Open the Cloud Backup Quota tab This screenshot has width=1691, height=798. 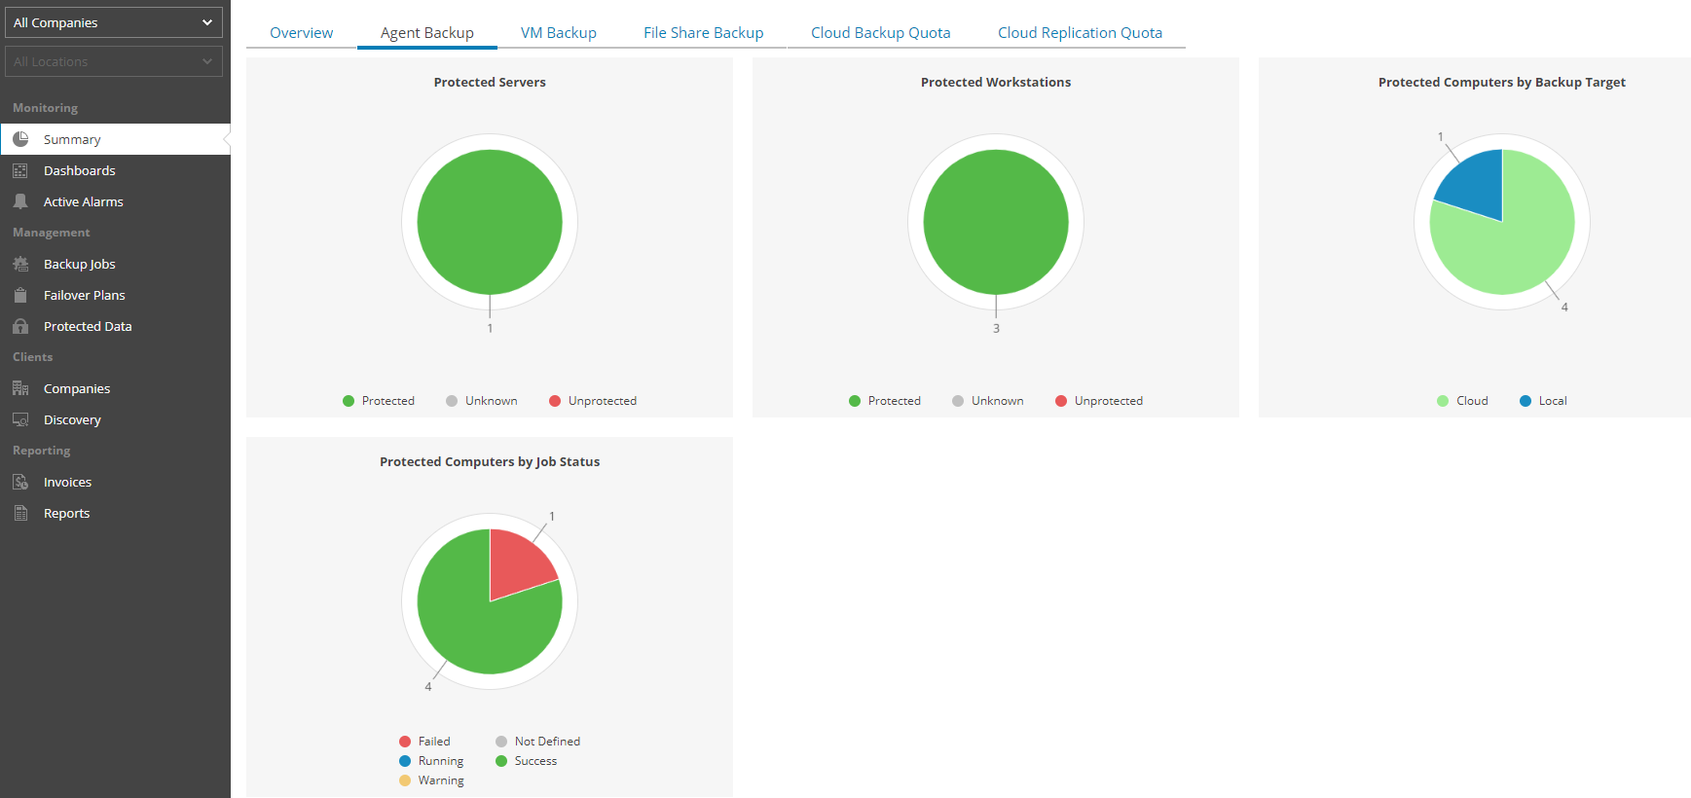point(881,33)
